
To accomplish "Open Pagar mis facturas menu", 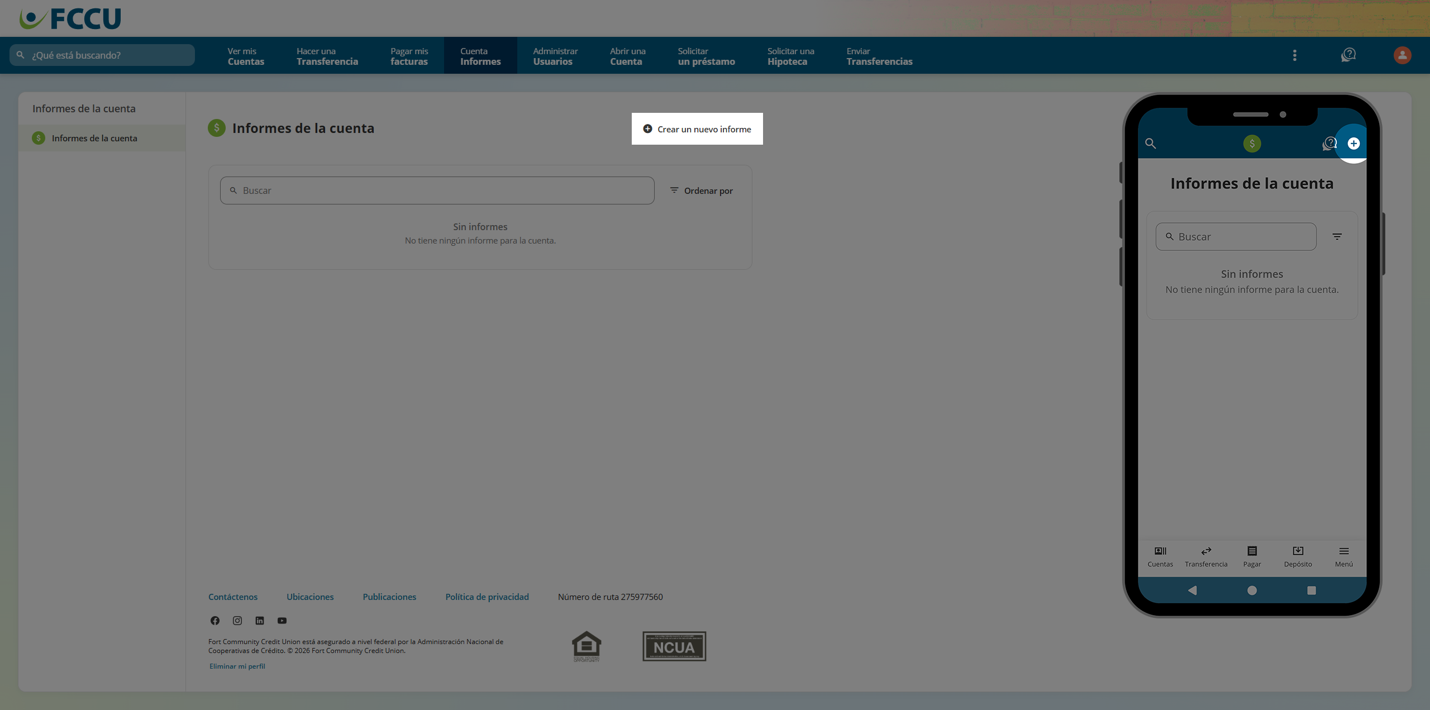I will click(x=409, y=56).
